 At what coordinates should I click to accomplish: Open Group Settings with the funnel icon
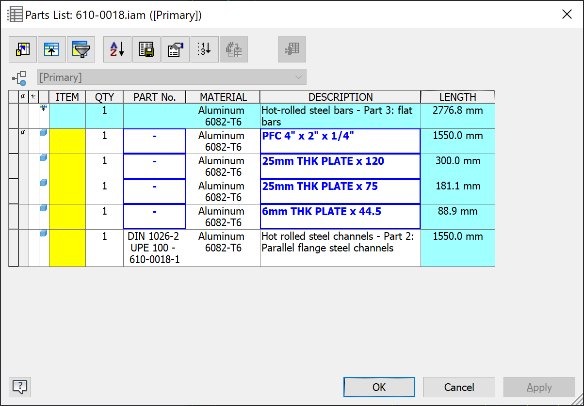coord(81,49)
